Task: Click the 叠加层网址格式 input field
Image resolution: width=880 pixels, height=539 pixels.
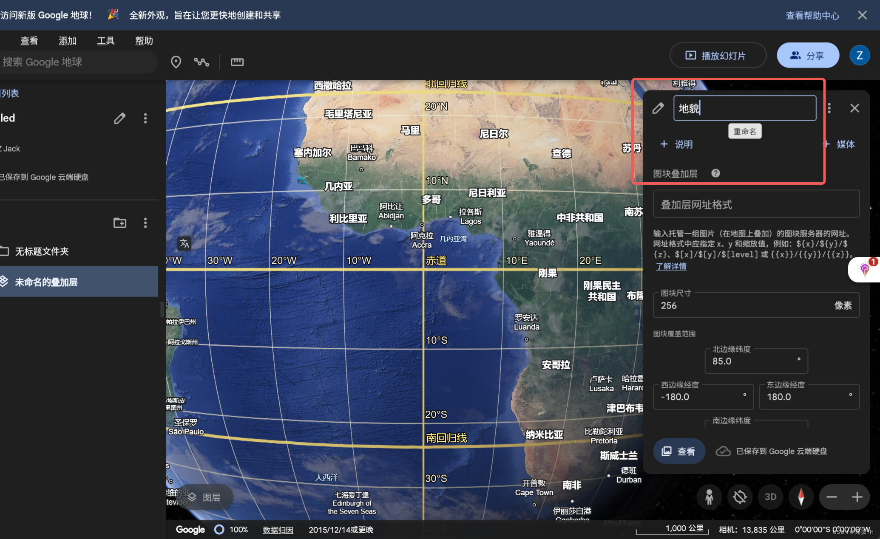Action: 756,205
